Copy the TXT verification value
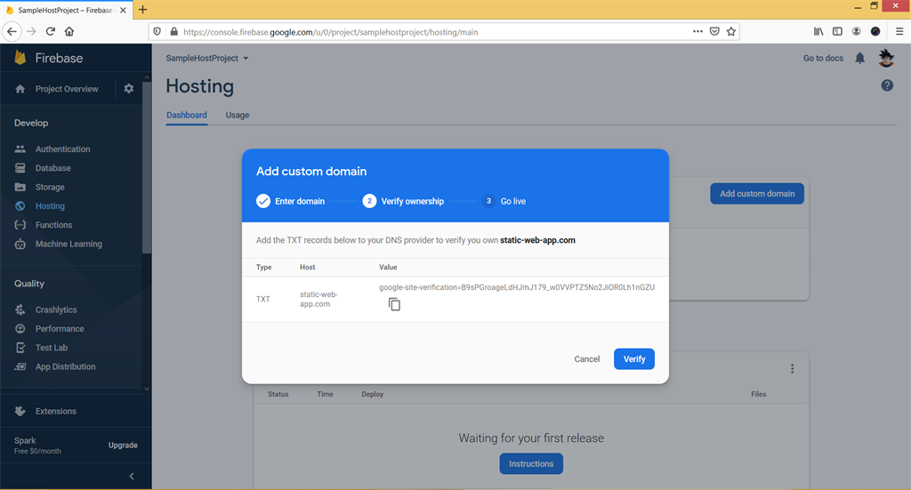 394,304
